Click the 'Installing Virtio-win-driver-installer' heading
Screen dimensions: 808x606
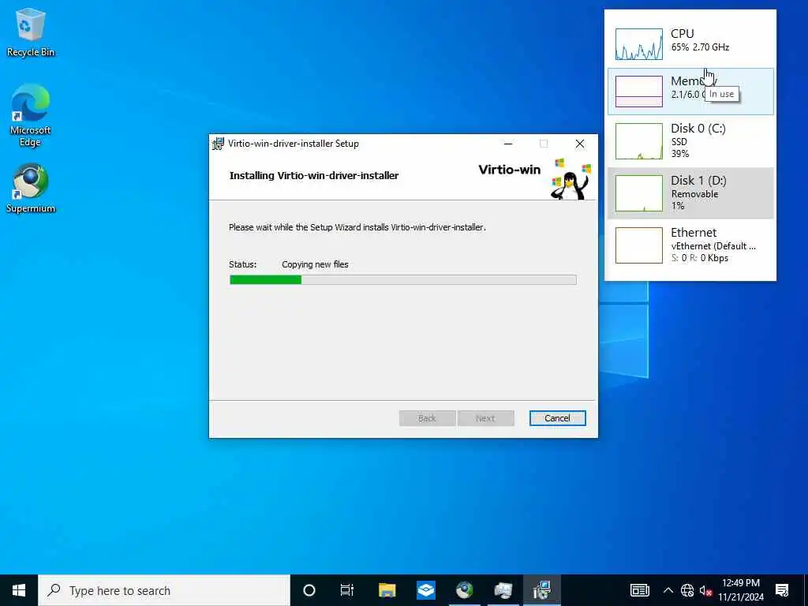(x=314, y=176)
